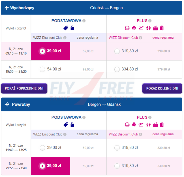The image size is (184, 177).
Task: Click regular price 99,00 zł outbound
Action: tap(88, 69)
